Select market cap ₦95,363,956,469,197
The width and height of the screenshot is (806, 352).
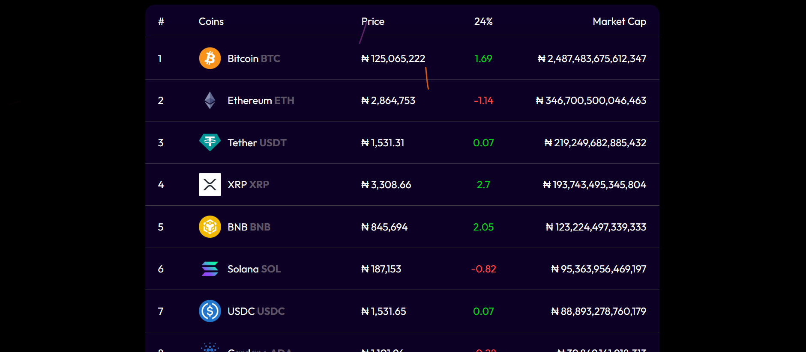pos(599,269)
